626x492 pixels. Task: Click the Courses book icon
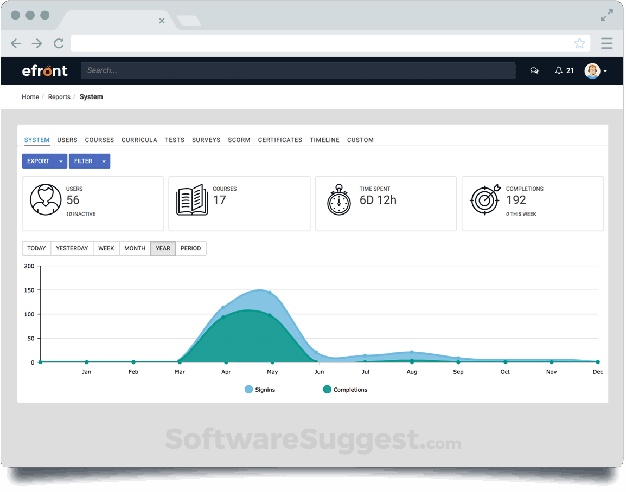[x=193, y=199]
